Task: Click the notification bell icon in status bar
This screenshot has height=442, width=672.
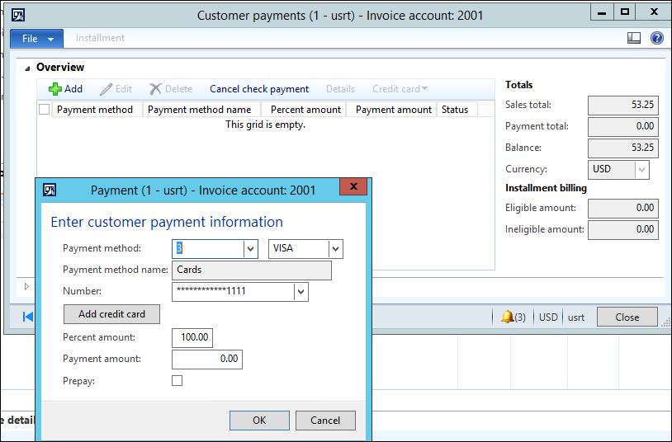Action: click(507, 317)
